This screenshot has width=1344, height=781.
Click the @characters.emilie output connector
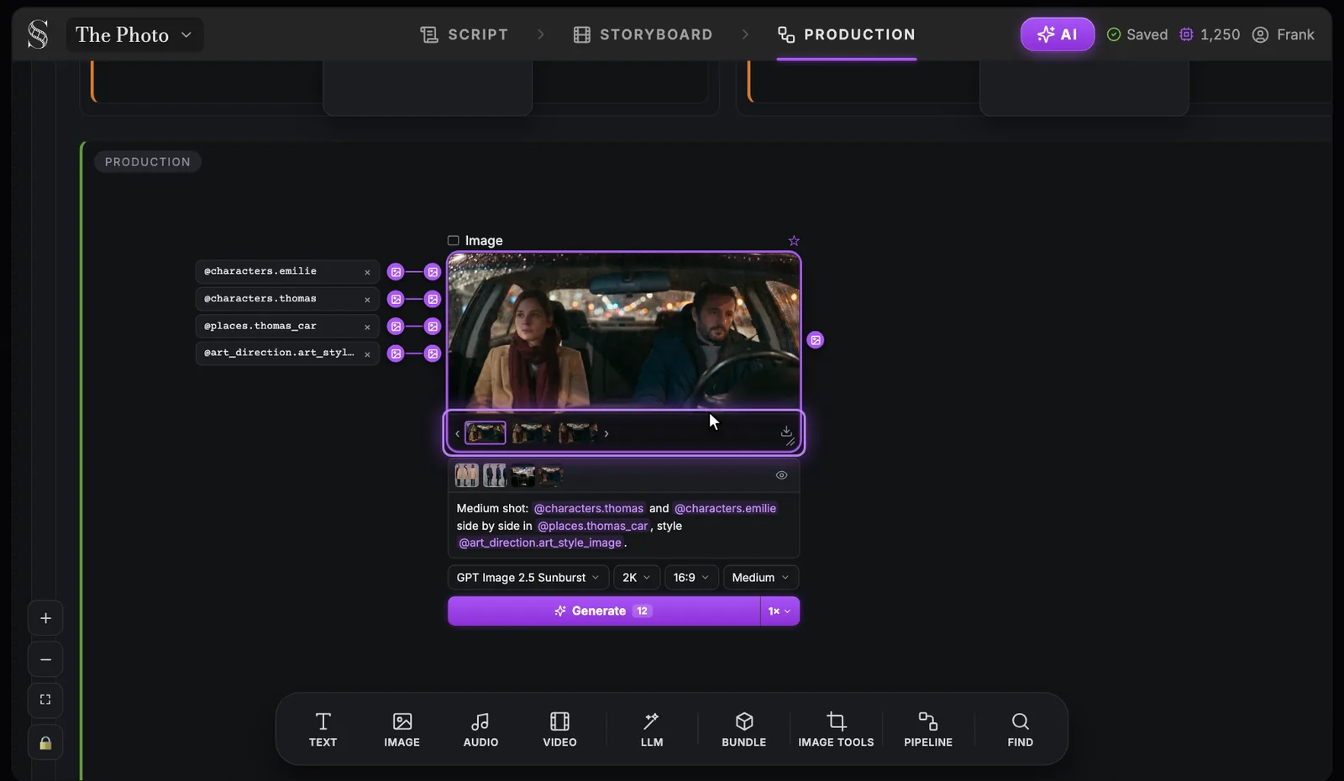(396, 272)
